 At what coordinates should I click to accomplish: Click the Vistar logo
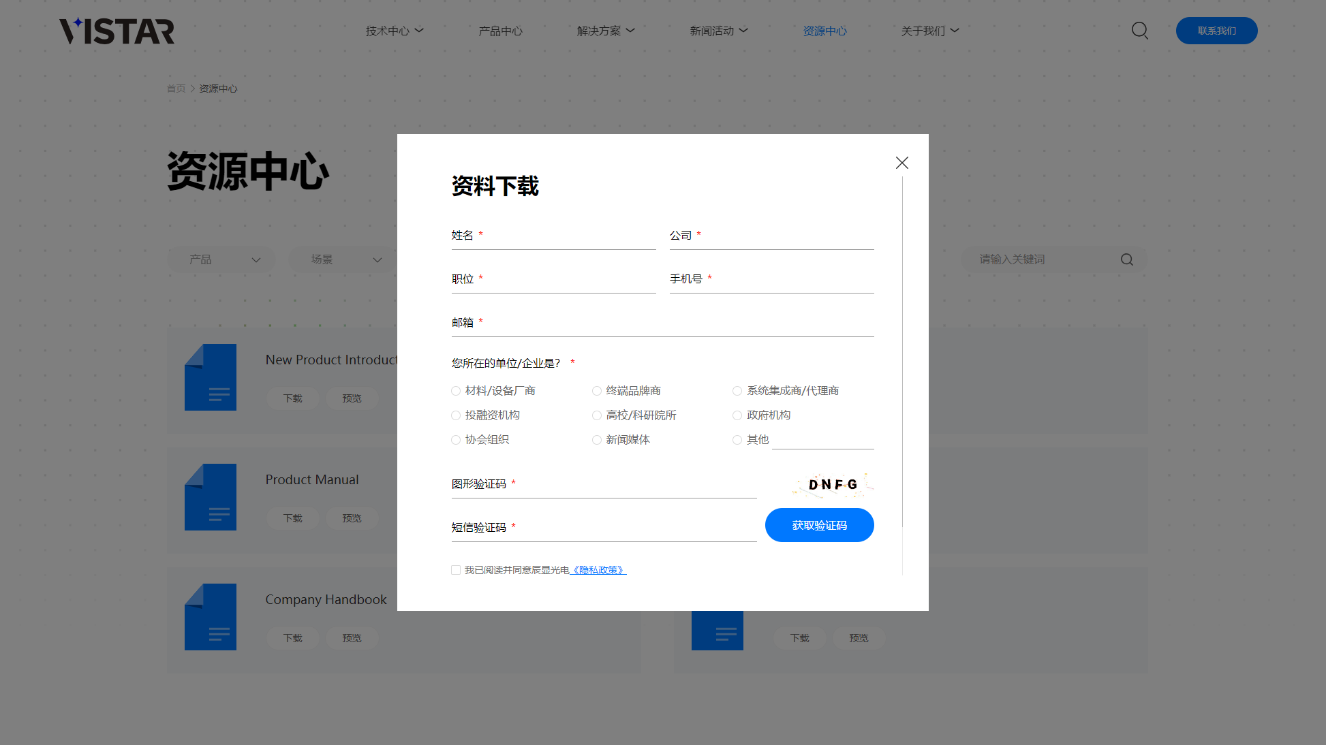[x=117, y=31]
